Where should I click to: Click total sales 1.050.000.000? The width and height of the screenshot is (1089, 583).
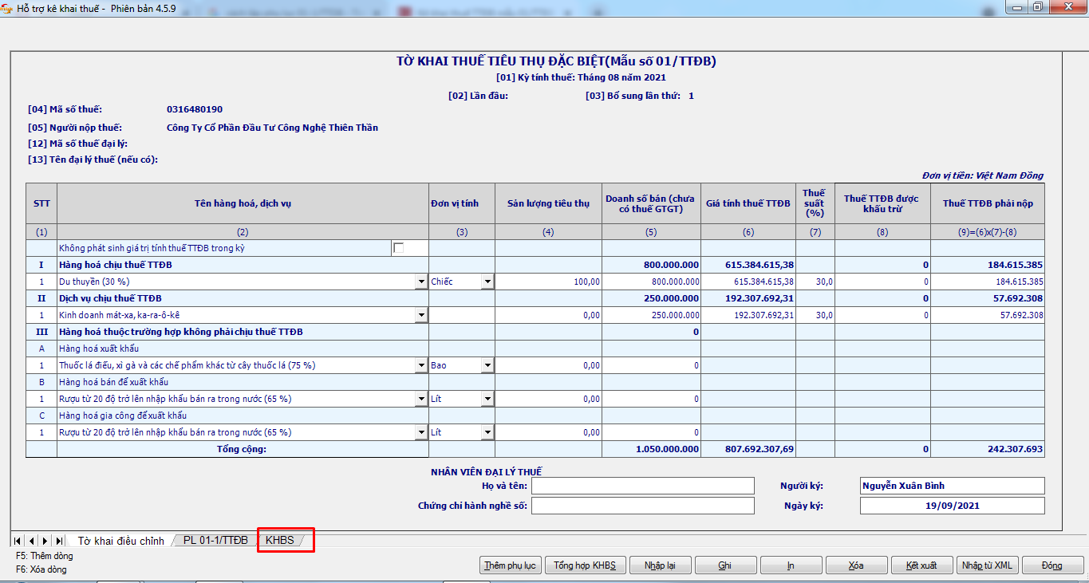pyautogui.click(x=652, y=449)
